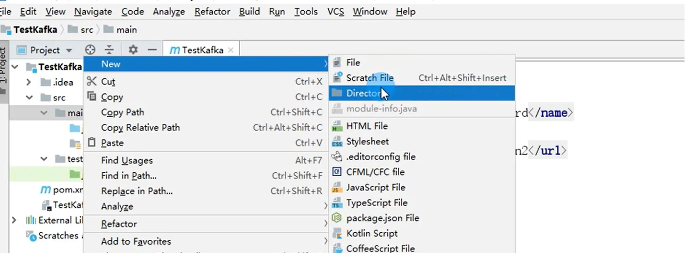Select HTML File from New submenu
Image resolution: width=685 pixels, height=253 pixels.
point(366,126)
